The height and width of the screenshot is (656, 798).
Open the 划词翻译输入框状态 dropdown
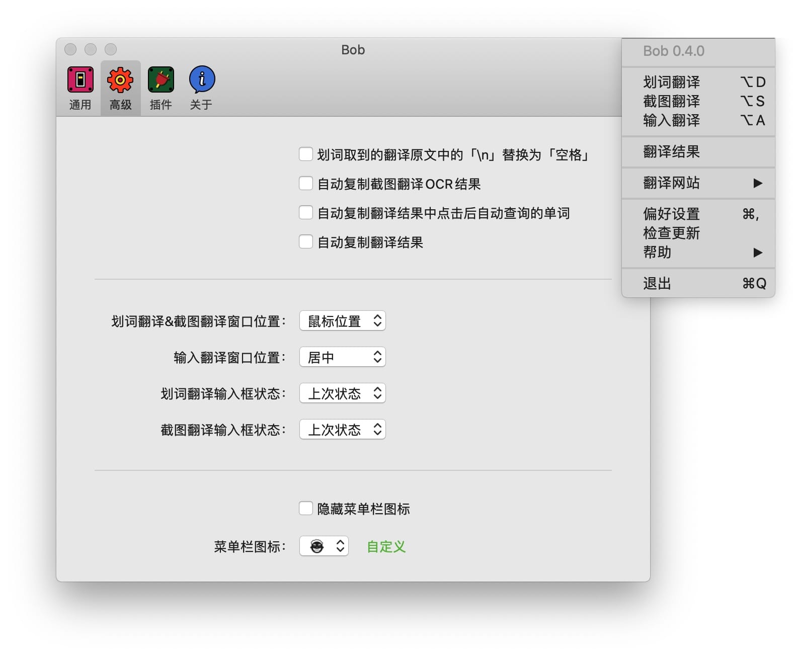(x=343, y=393)
